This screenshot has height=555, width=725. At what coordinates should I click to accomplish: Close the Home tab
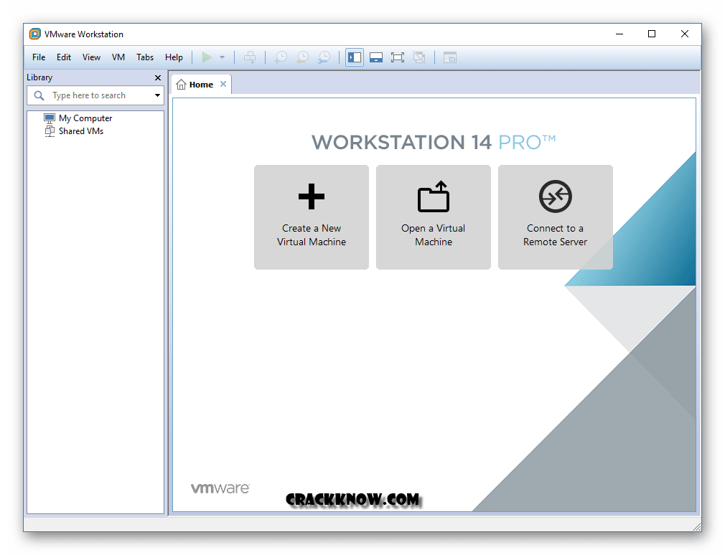pos(223,84)
